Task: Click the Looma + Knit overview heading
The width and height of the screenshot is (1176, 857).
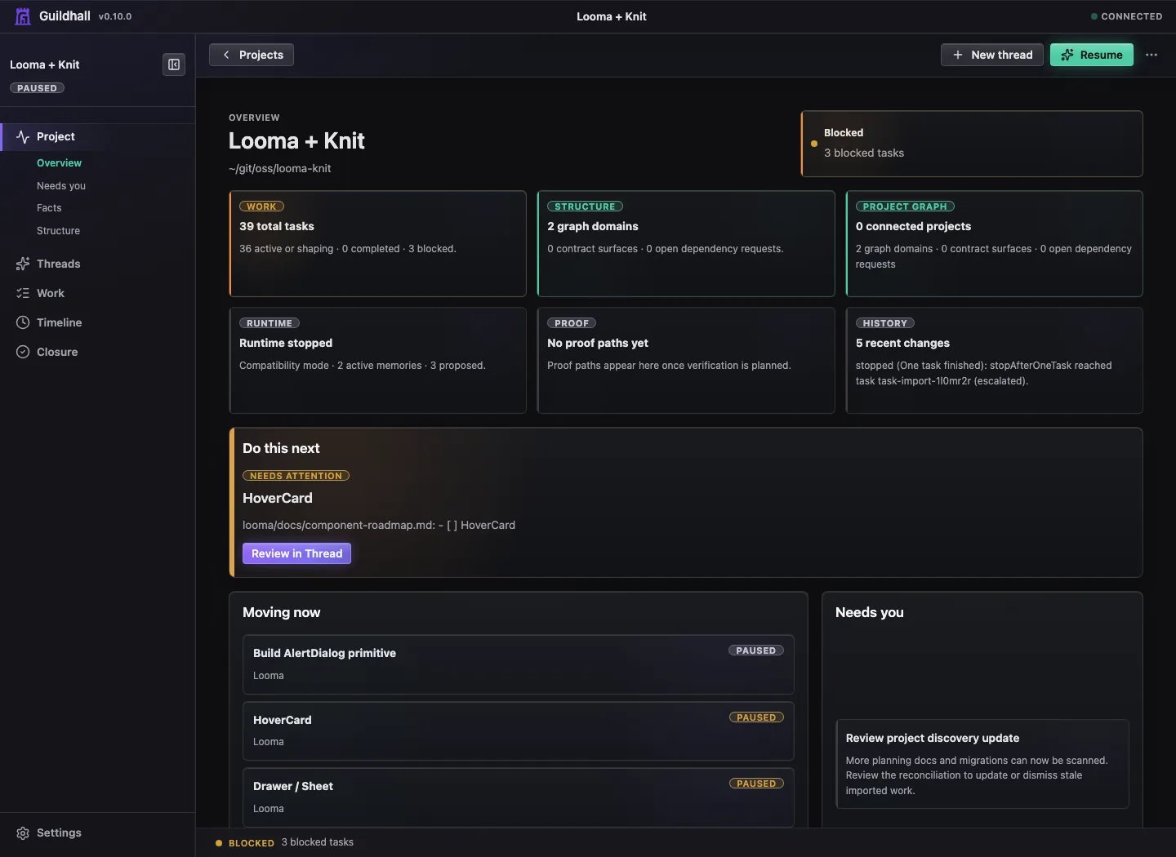Action: (x=296, y=141)
